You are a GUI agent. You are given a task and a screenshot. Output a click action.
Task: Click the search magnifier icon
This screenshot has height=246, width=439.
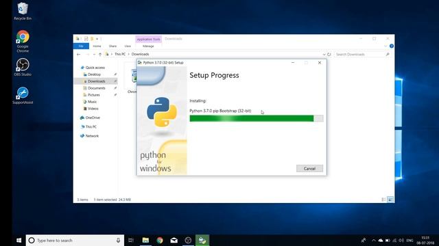tap(388, 55)
